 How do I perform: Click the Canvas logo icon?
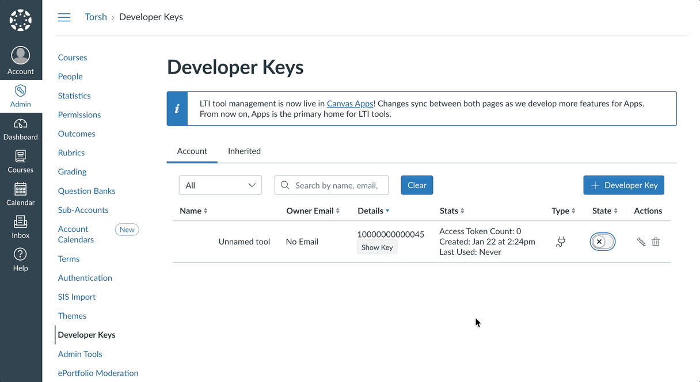(x=21, y=21)
